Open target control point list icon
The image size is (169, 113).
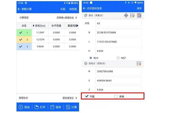pos(138,64)
